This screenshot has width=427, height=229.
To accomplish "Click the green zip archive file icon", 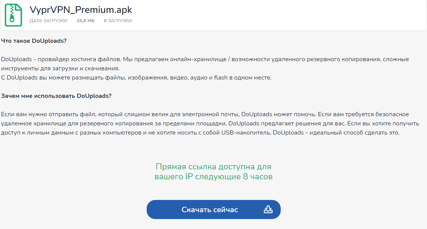I will tap(13, 15).
